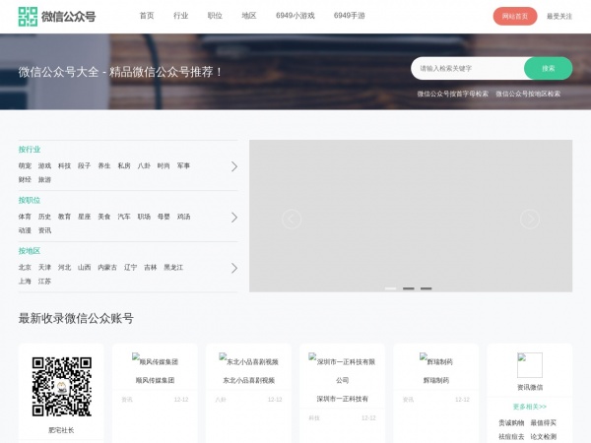Open 微信公众号按地区检索 link
The height and width of the screenshot is (443, 591).
pos(528,94)
